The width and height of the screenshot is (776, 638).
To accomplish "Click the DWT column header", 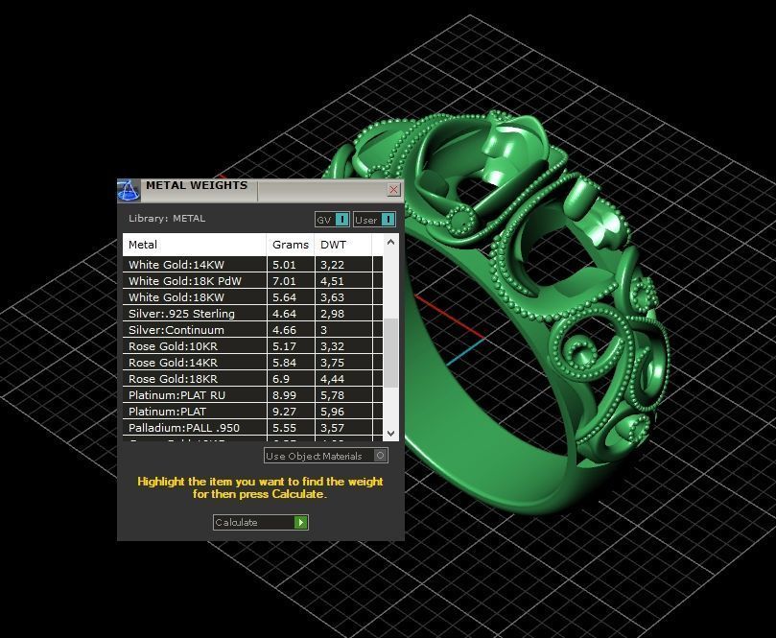I will pyautogui.click(x=343, y=245).
